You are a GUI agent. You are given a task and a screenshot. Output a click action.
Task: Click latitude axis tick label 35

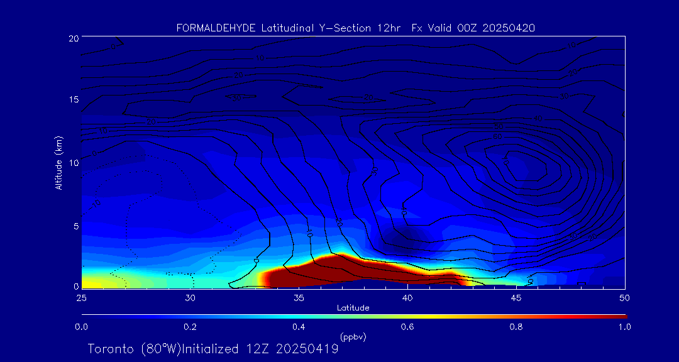click(x=299, y=298)
